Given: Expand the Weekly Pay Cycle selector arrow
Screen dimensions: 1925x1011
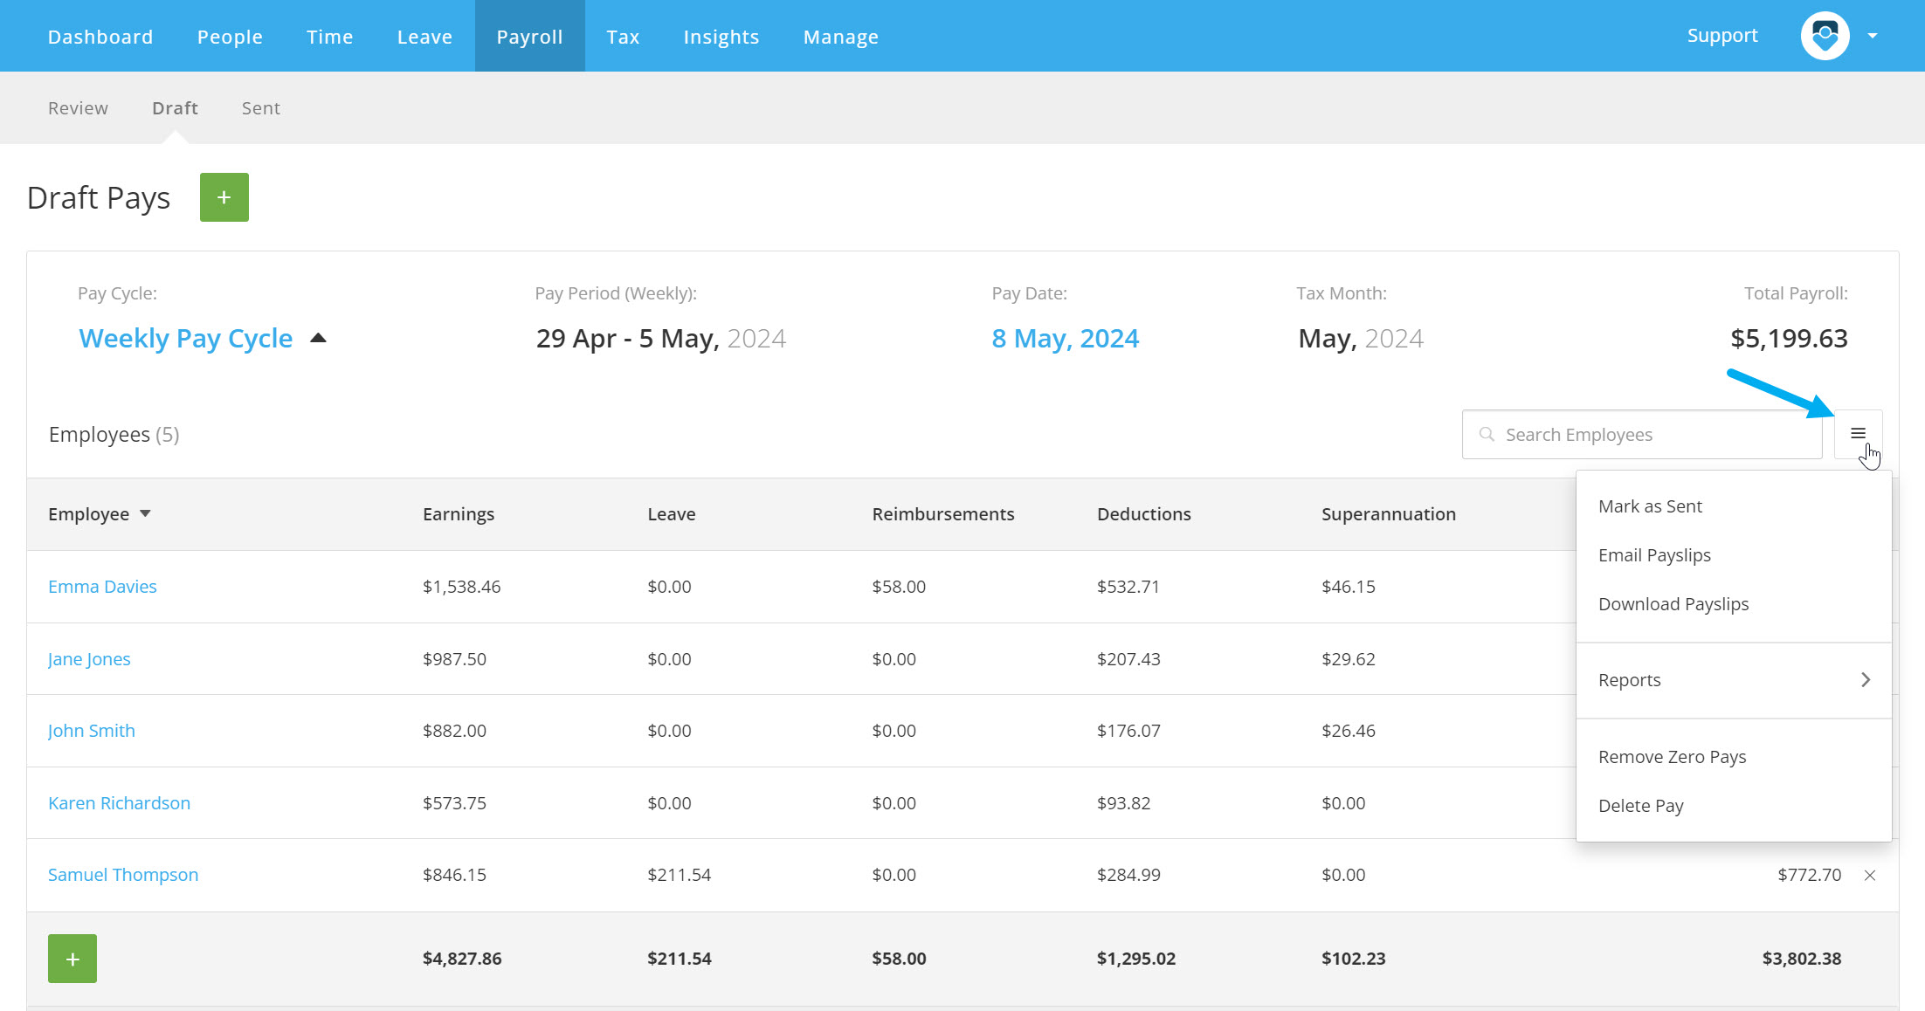Looking at the screenshot, I should (318, 338).
